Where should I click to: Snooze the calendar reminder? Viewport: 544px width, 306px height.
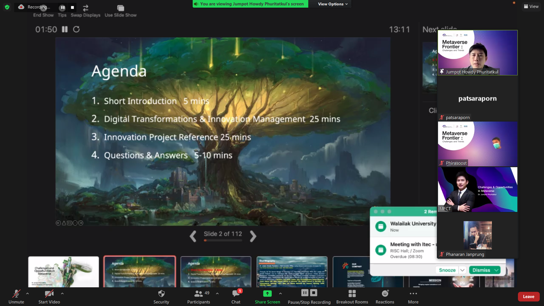(447, 270)
